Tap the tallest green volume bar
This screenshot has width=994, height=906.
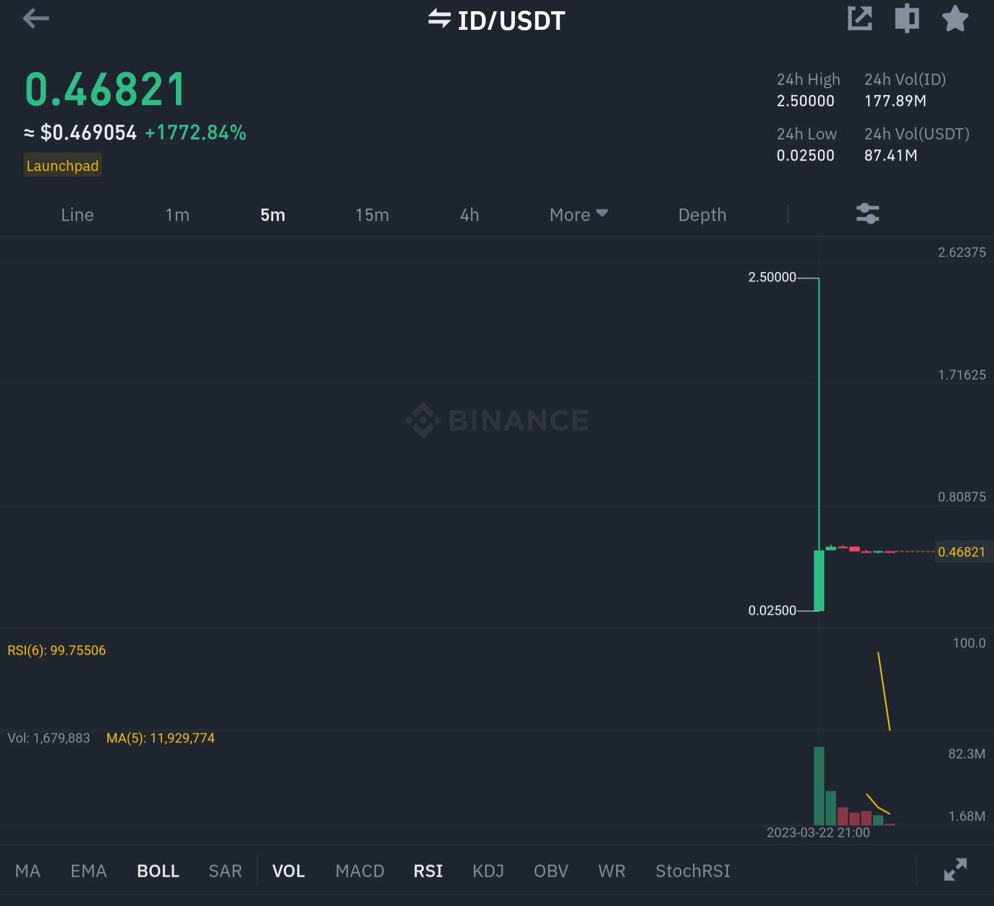pyautogui.click(x=819, y=786)
